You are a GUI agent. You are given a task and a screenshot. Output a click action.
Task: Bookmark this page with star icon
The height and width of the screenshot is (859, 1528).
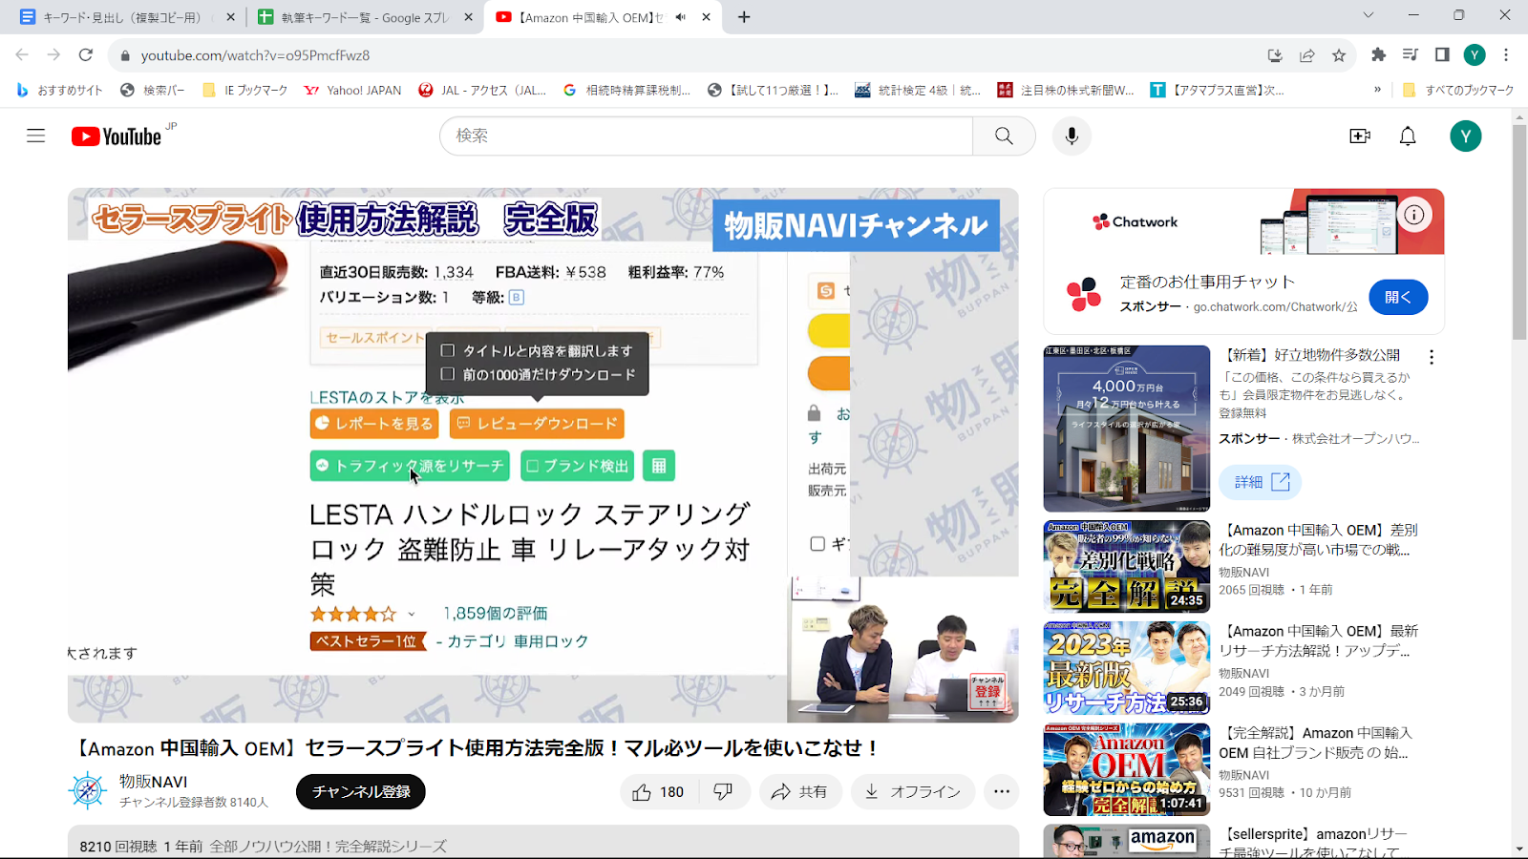pyautogui.click(x=1339, y=55)
